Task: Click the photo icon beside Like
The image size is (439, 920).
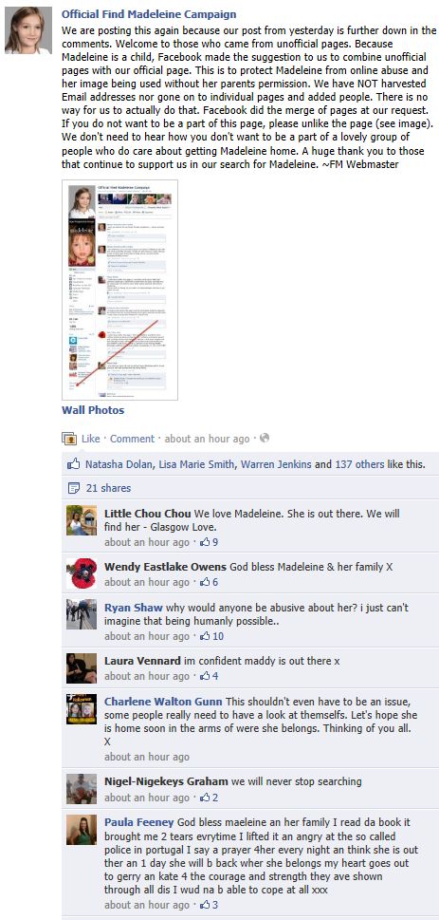Action: (69, 439)
